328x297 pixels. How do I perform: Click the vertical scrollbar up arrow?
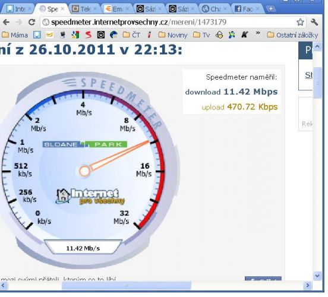pos(317,46)
